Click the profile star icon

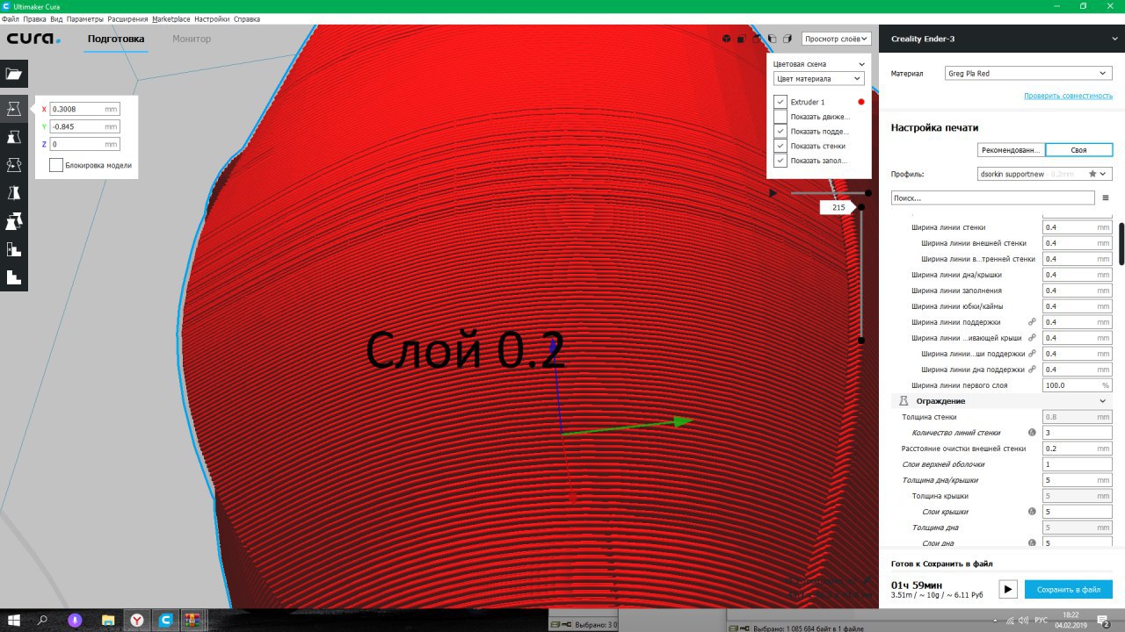1092,174
